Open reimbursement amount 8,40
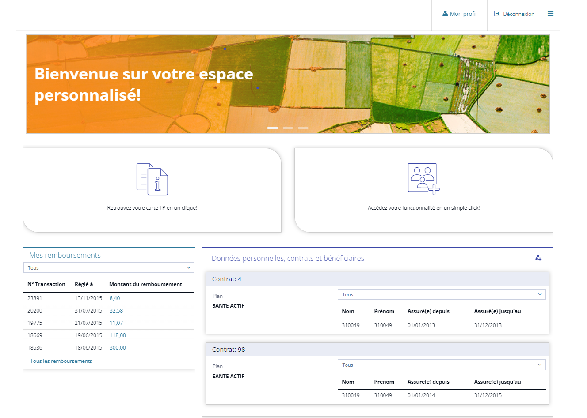 [x=114, y=298]
